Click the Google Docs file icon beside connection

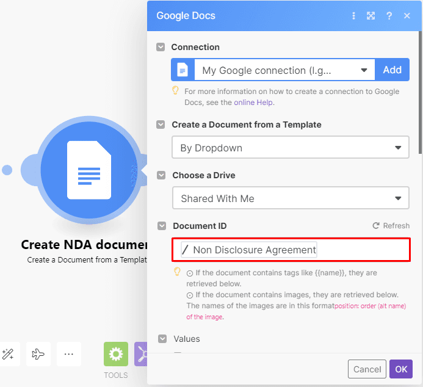pyautogui.click(x=183, y=70)
